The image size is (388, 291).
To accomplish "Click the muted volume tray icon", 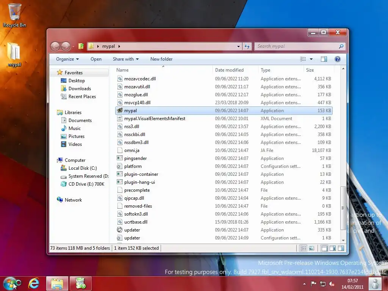I will pyautogui.click(x=332, y=283).
